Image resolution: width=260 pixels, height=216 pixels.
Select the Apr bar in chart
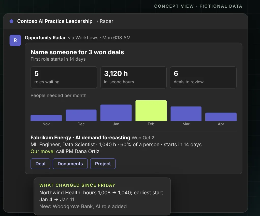221,117
